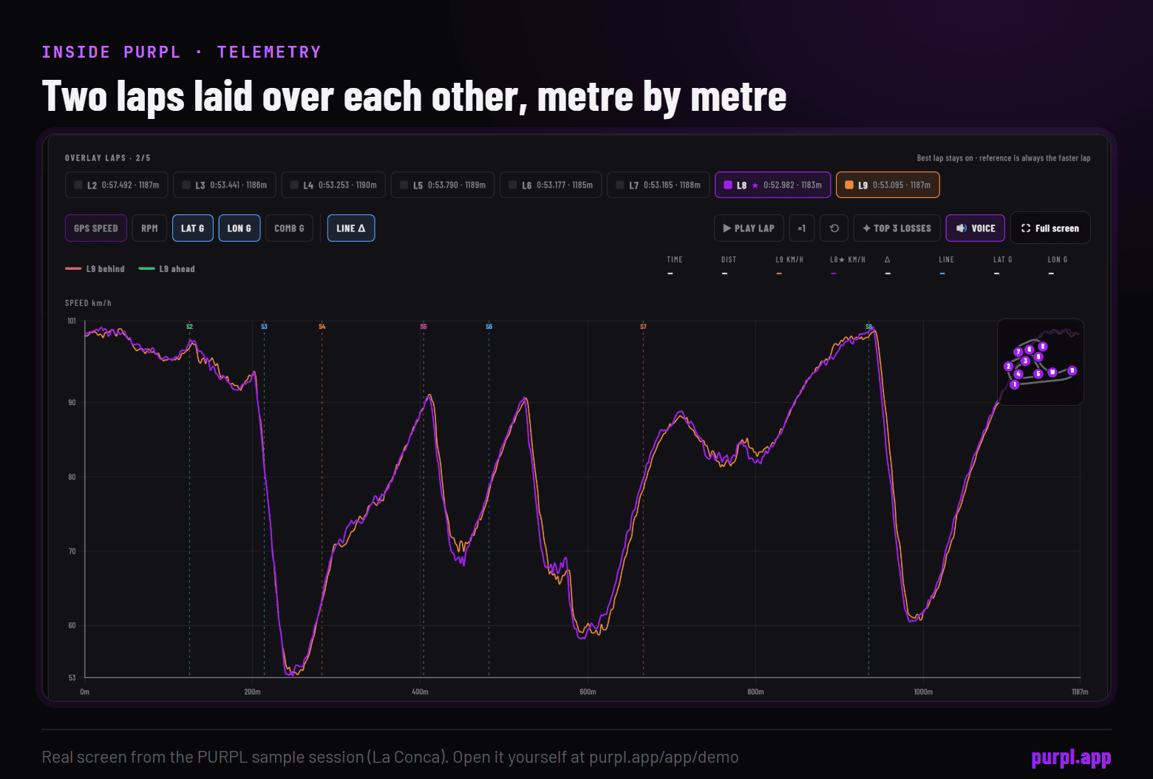
Task: Enable lap L2 0:57.492 overlay checkbox
Action: pyautogui.click(x=78, y=185)
